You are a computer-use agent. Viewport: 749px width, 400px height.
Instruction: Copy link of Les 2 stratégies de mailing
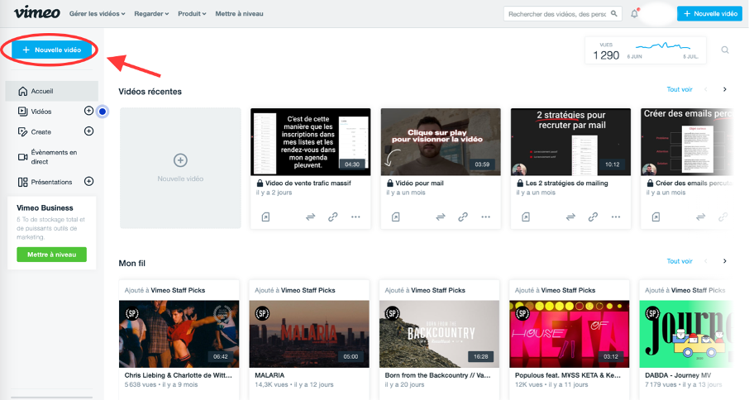[x=593, y=217]
